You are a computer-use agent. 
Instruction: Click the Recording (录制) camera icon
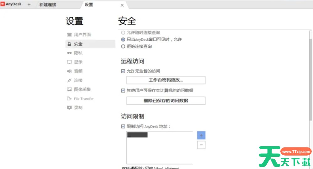(69, 108)
